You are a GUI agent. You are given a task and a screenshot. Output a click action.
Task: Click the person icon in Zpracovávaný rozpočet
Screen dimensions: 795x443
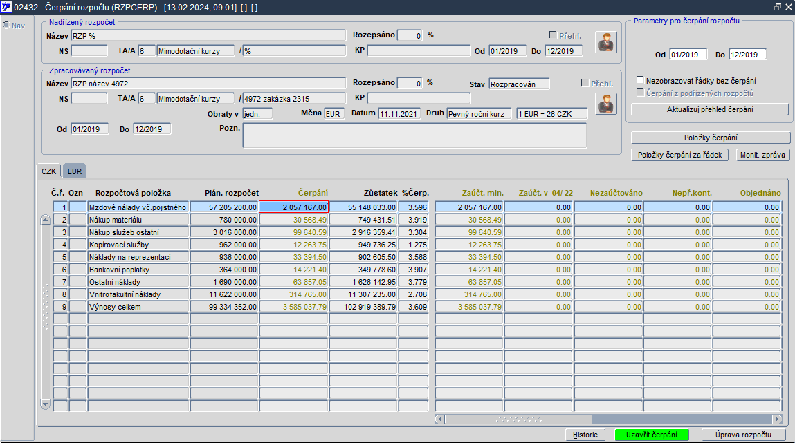point(606,104)
